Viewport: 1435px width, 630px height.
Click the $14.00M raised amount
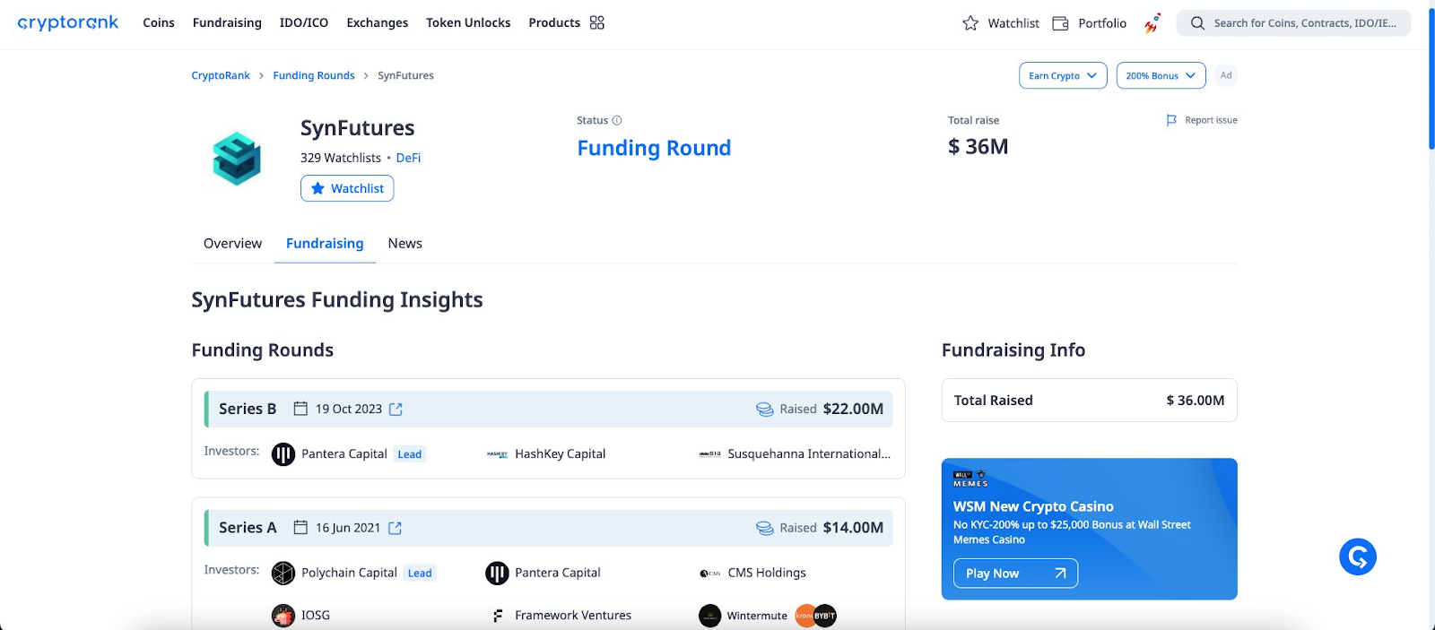point(853,528)
